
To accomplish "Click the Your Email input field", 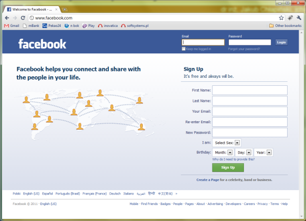I will pyautogui.click(x=250, y=111).
